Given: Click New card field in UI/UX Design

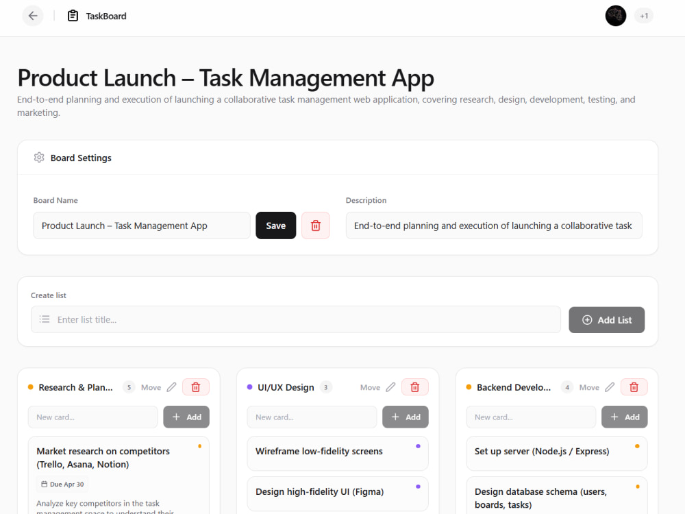Looking at the screenshot, I should coord(312,417).
